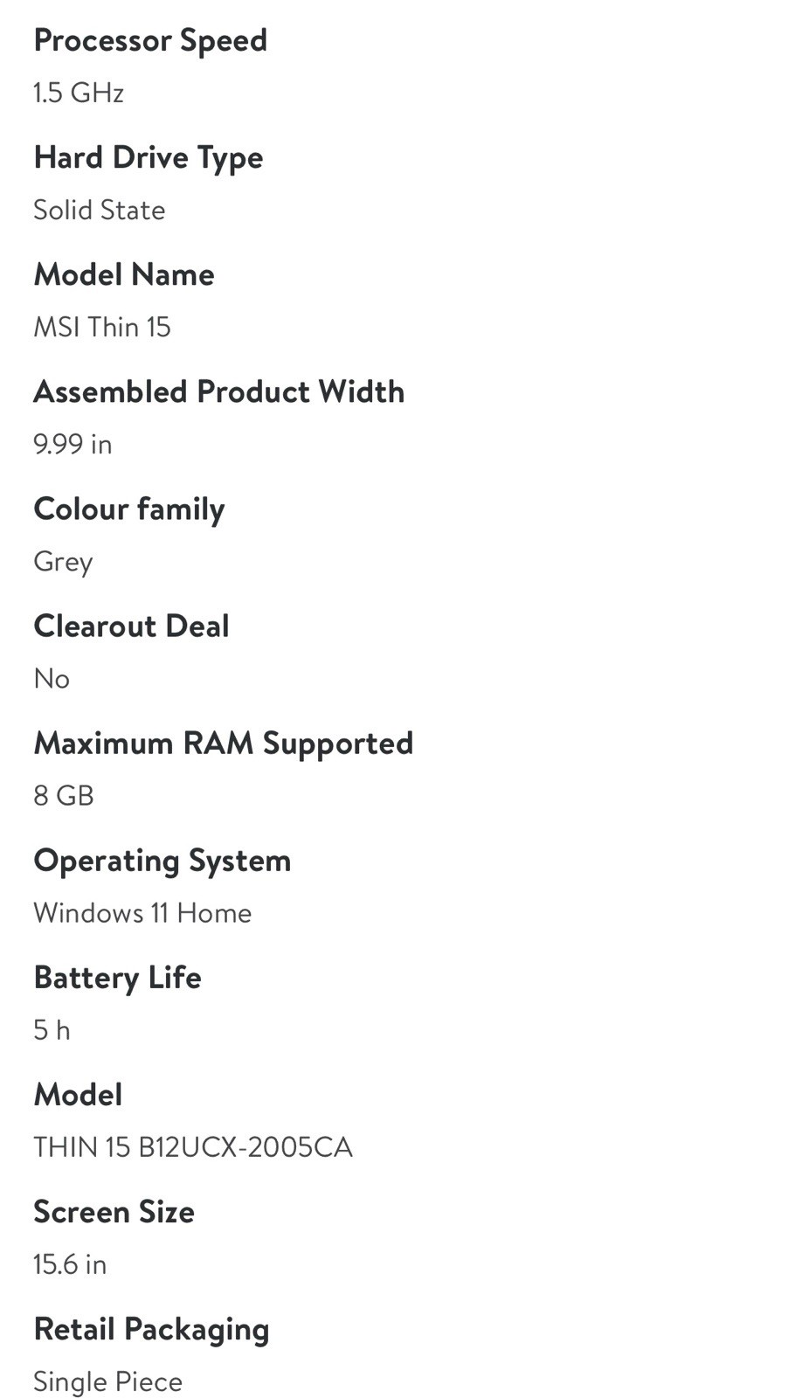Select the Assembled Product Width label
Viewport: 802px width, 1398px height.
[x=219, y=392]
